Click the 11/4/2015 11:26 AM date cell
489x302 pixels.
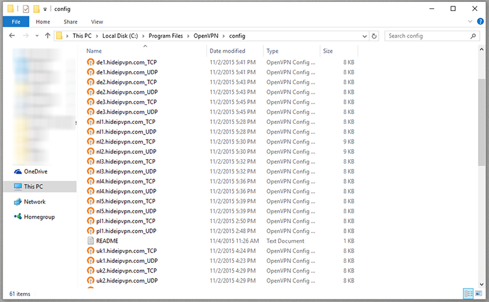coord(234,241)
